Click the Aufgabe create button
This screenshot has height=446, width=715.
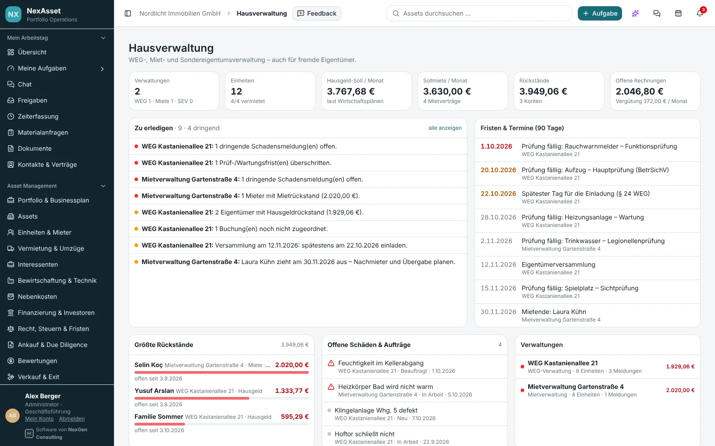click(600, 13)
